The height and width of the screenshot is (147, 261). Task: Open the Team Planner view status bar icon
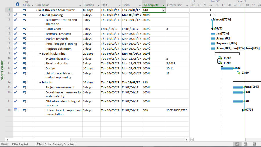254,144
